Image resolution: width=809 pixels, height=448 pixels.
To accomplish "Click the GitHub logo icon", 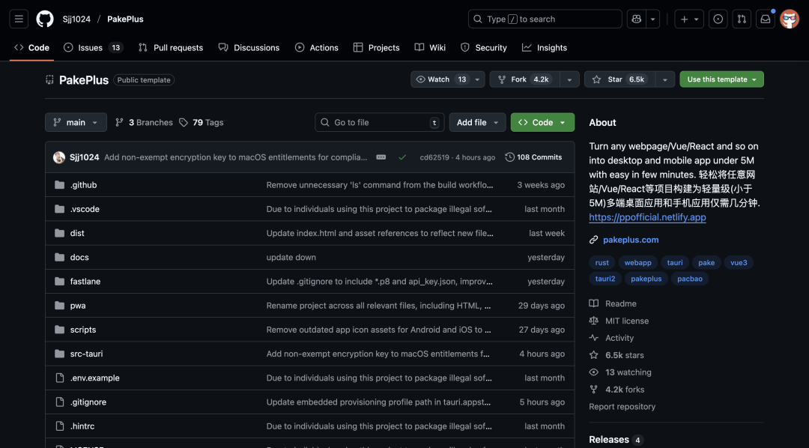I will pyautogui.click(x=45, y=19).
